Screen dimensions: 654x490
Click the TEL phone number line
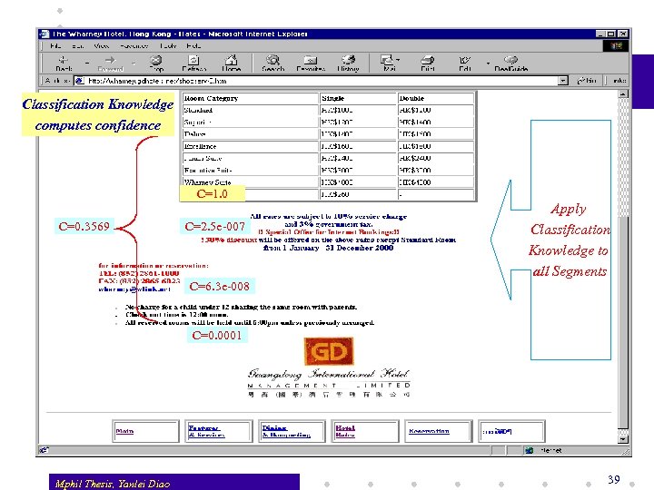pos(139,273)
